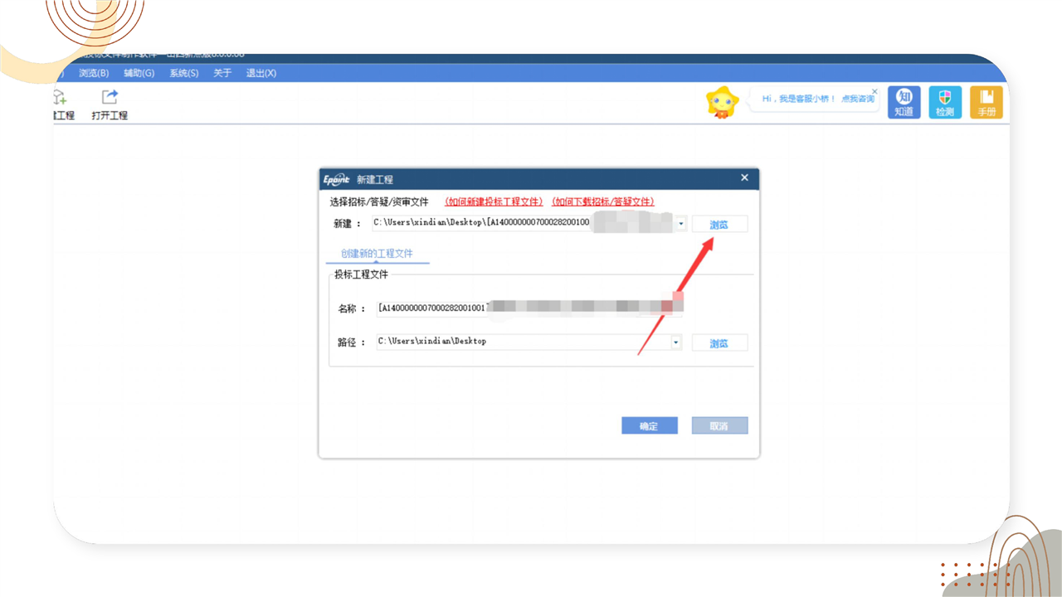1062x597 pixels.
Task: Confirm with the 确定 button
Action: [649, 426]
